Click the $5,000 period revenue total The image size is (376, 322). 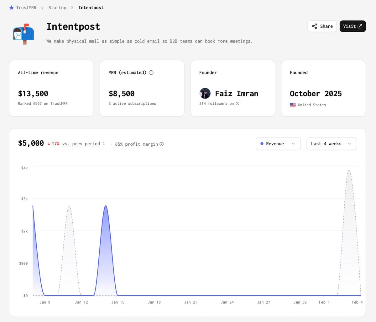click(31, 143)
